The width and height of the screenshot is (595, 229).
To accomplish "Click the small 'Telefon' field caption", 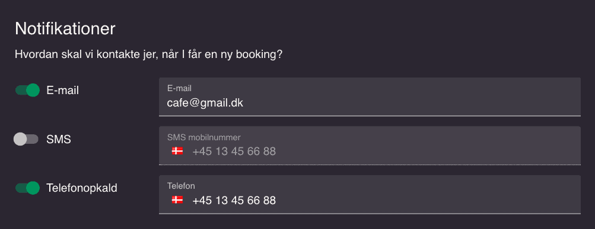I will click(x=181, y=186).
